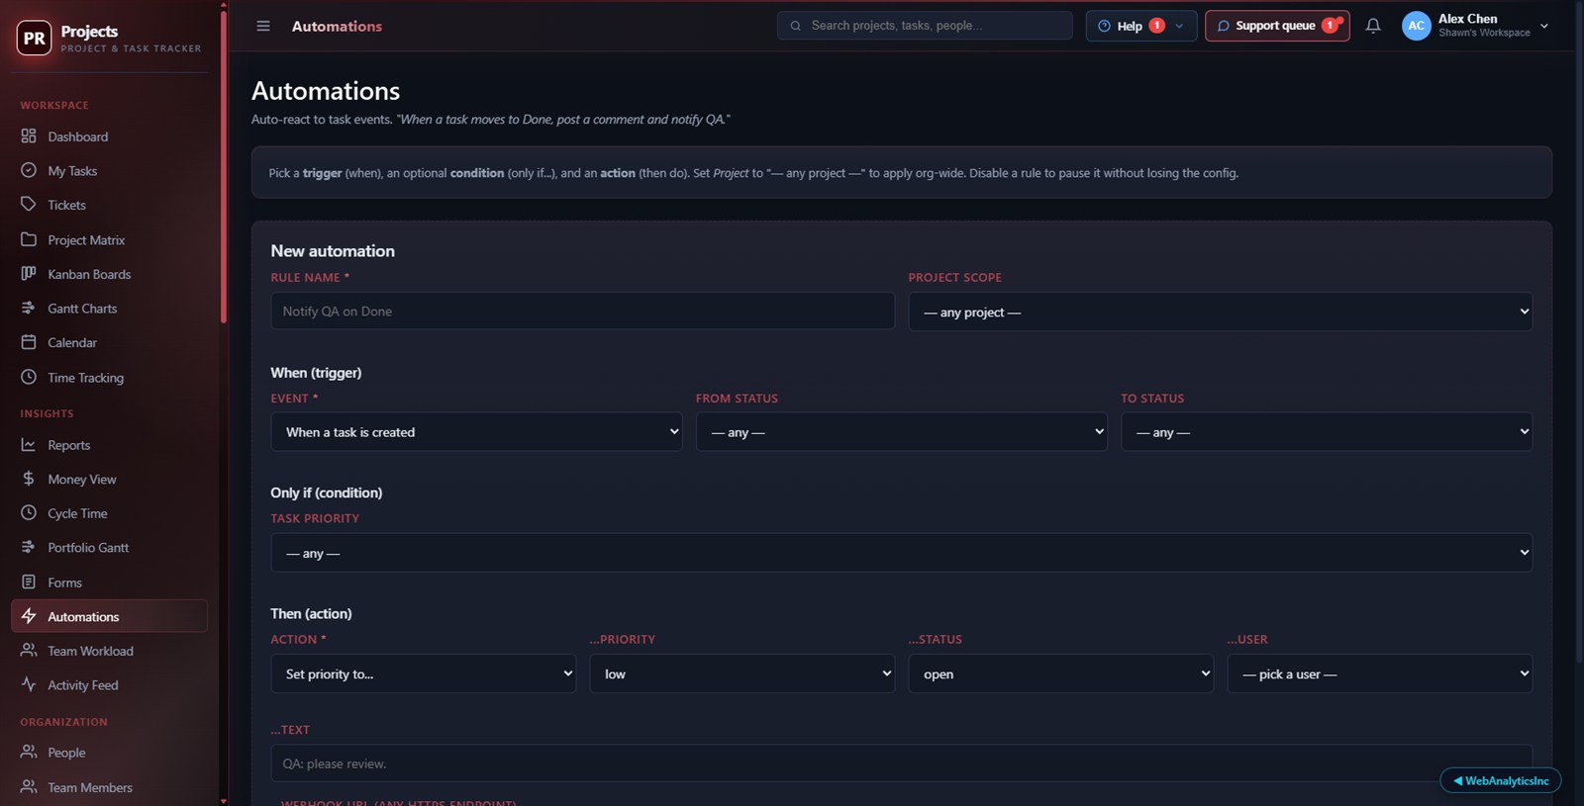
Task: Click the WebAnalyticsInc badge
Action: coord(1500,780)
